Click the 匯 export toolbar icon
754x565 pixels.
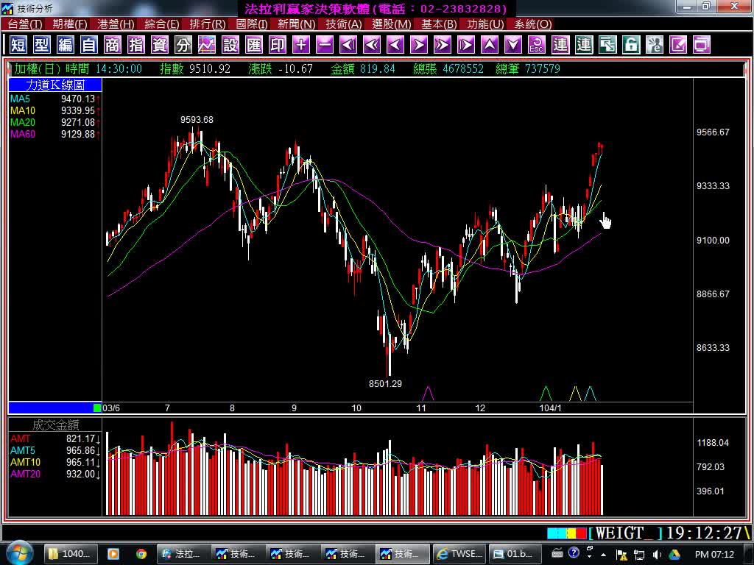[254, 45]
